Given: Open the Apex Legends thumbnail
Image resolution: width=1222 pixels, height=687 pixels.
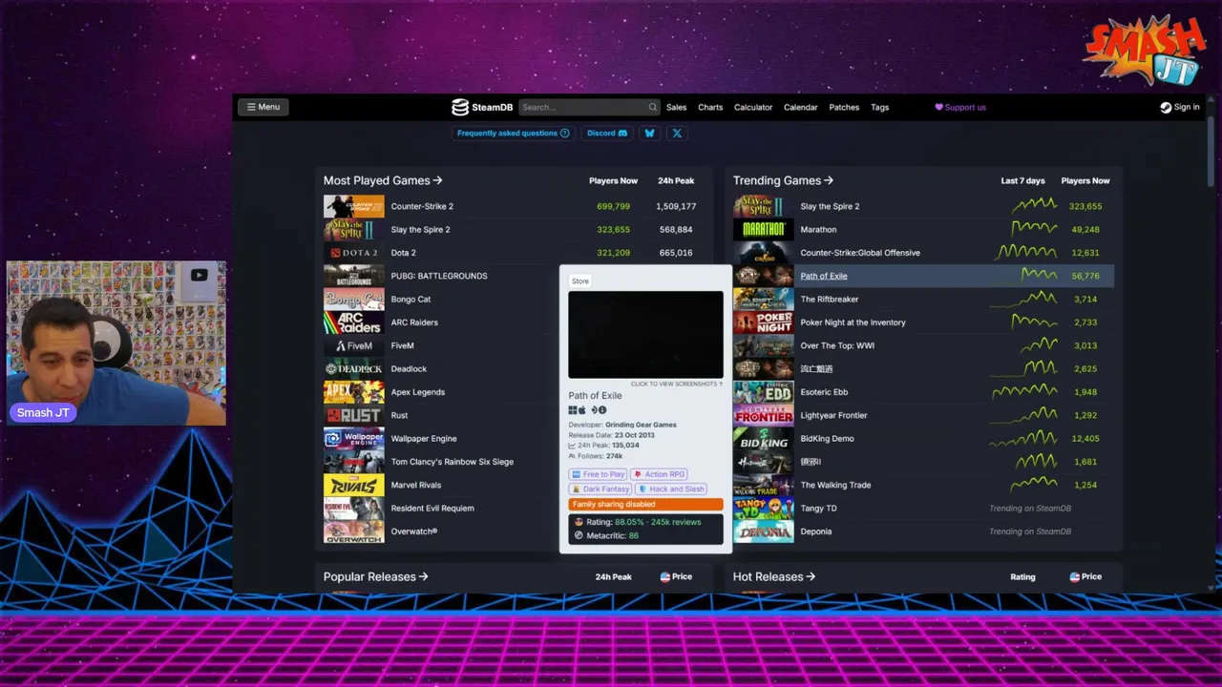Looking at the screenshot, I should click(x=353, y=392).
